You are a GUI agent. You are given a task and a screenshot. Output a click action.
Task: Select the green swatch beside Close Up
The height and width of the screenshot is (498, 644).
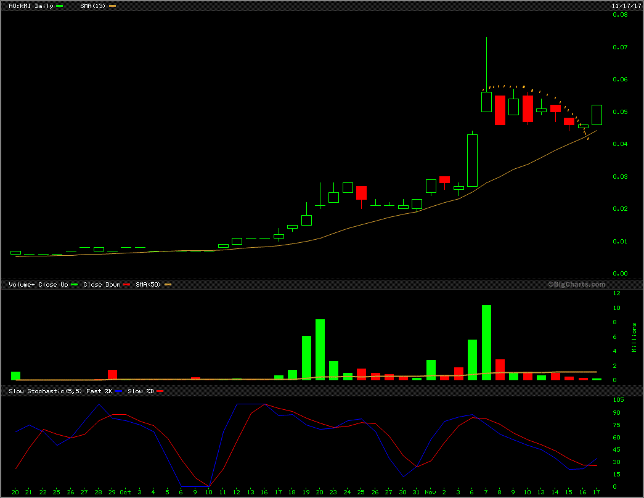click(x=75, y=284)
